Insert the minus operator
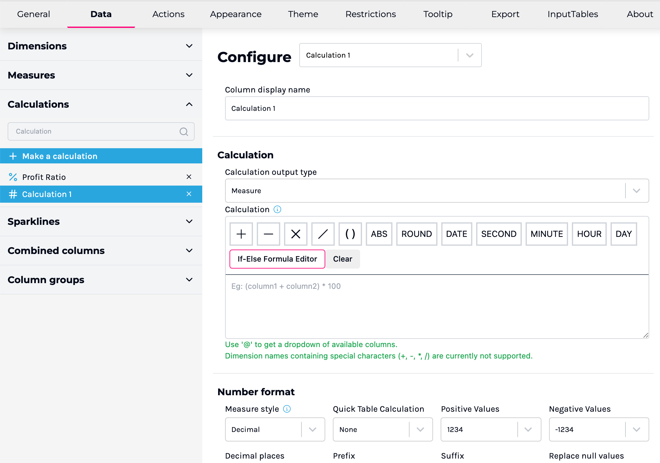This screenshot has width=660, height=463. [268, 234]
